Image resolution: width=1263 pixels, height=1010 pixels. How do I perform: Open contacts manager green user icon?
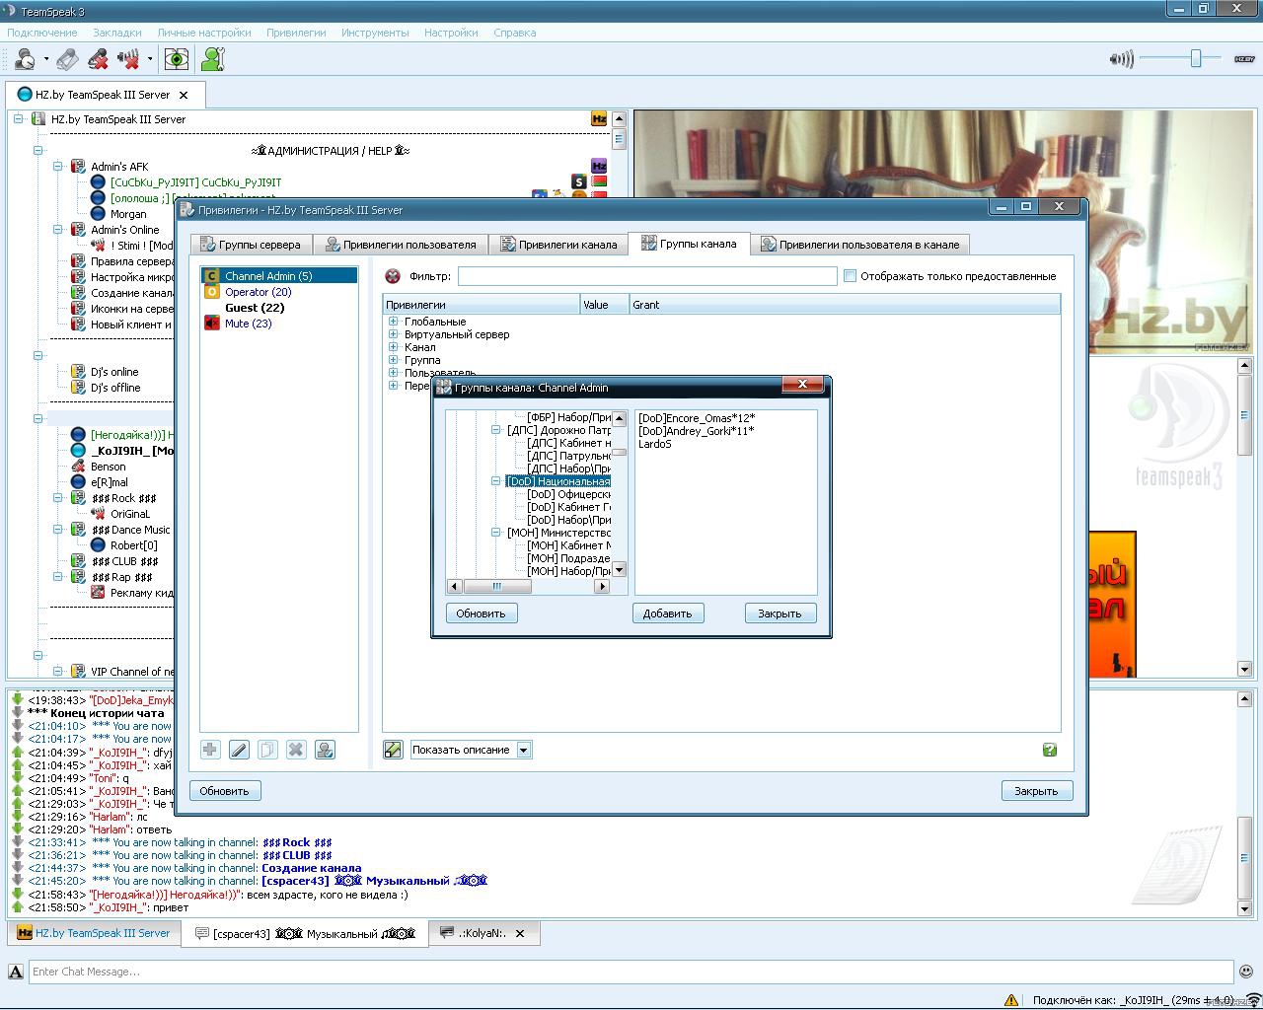212,59
